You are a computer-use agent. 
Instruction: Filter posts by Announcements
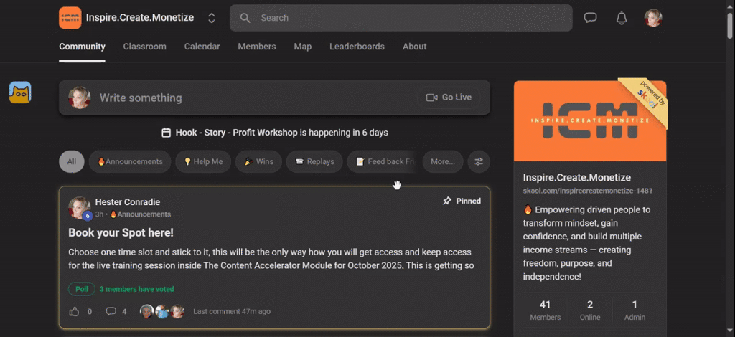coord(130,161)
